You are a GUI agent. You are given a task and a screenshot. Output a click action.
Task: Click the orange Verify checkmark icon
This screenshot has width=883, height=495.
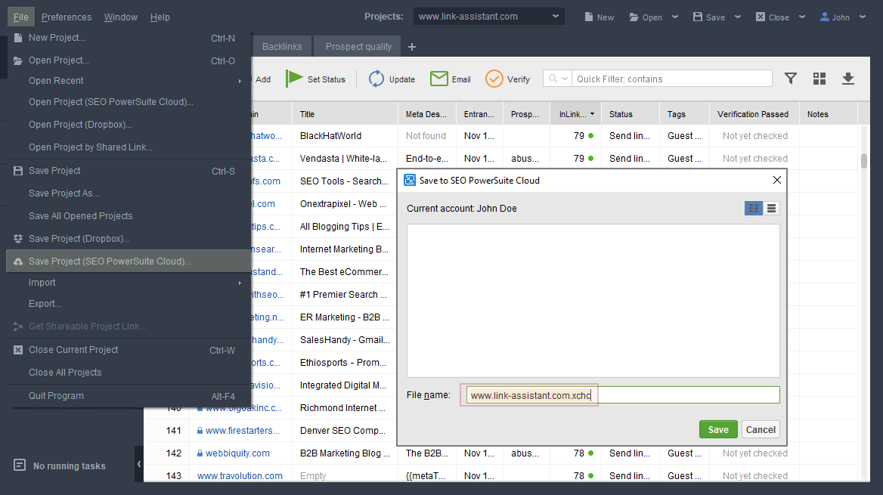(x=494, y=79)
